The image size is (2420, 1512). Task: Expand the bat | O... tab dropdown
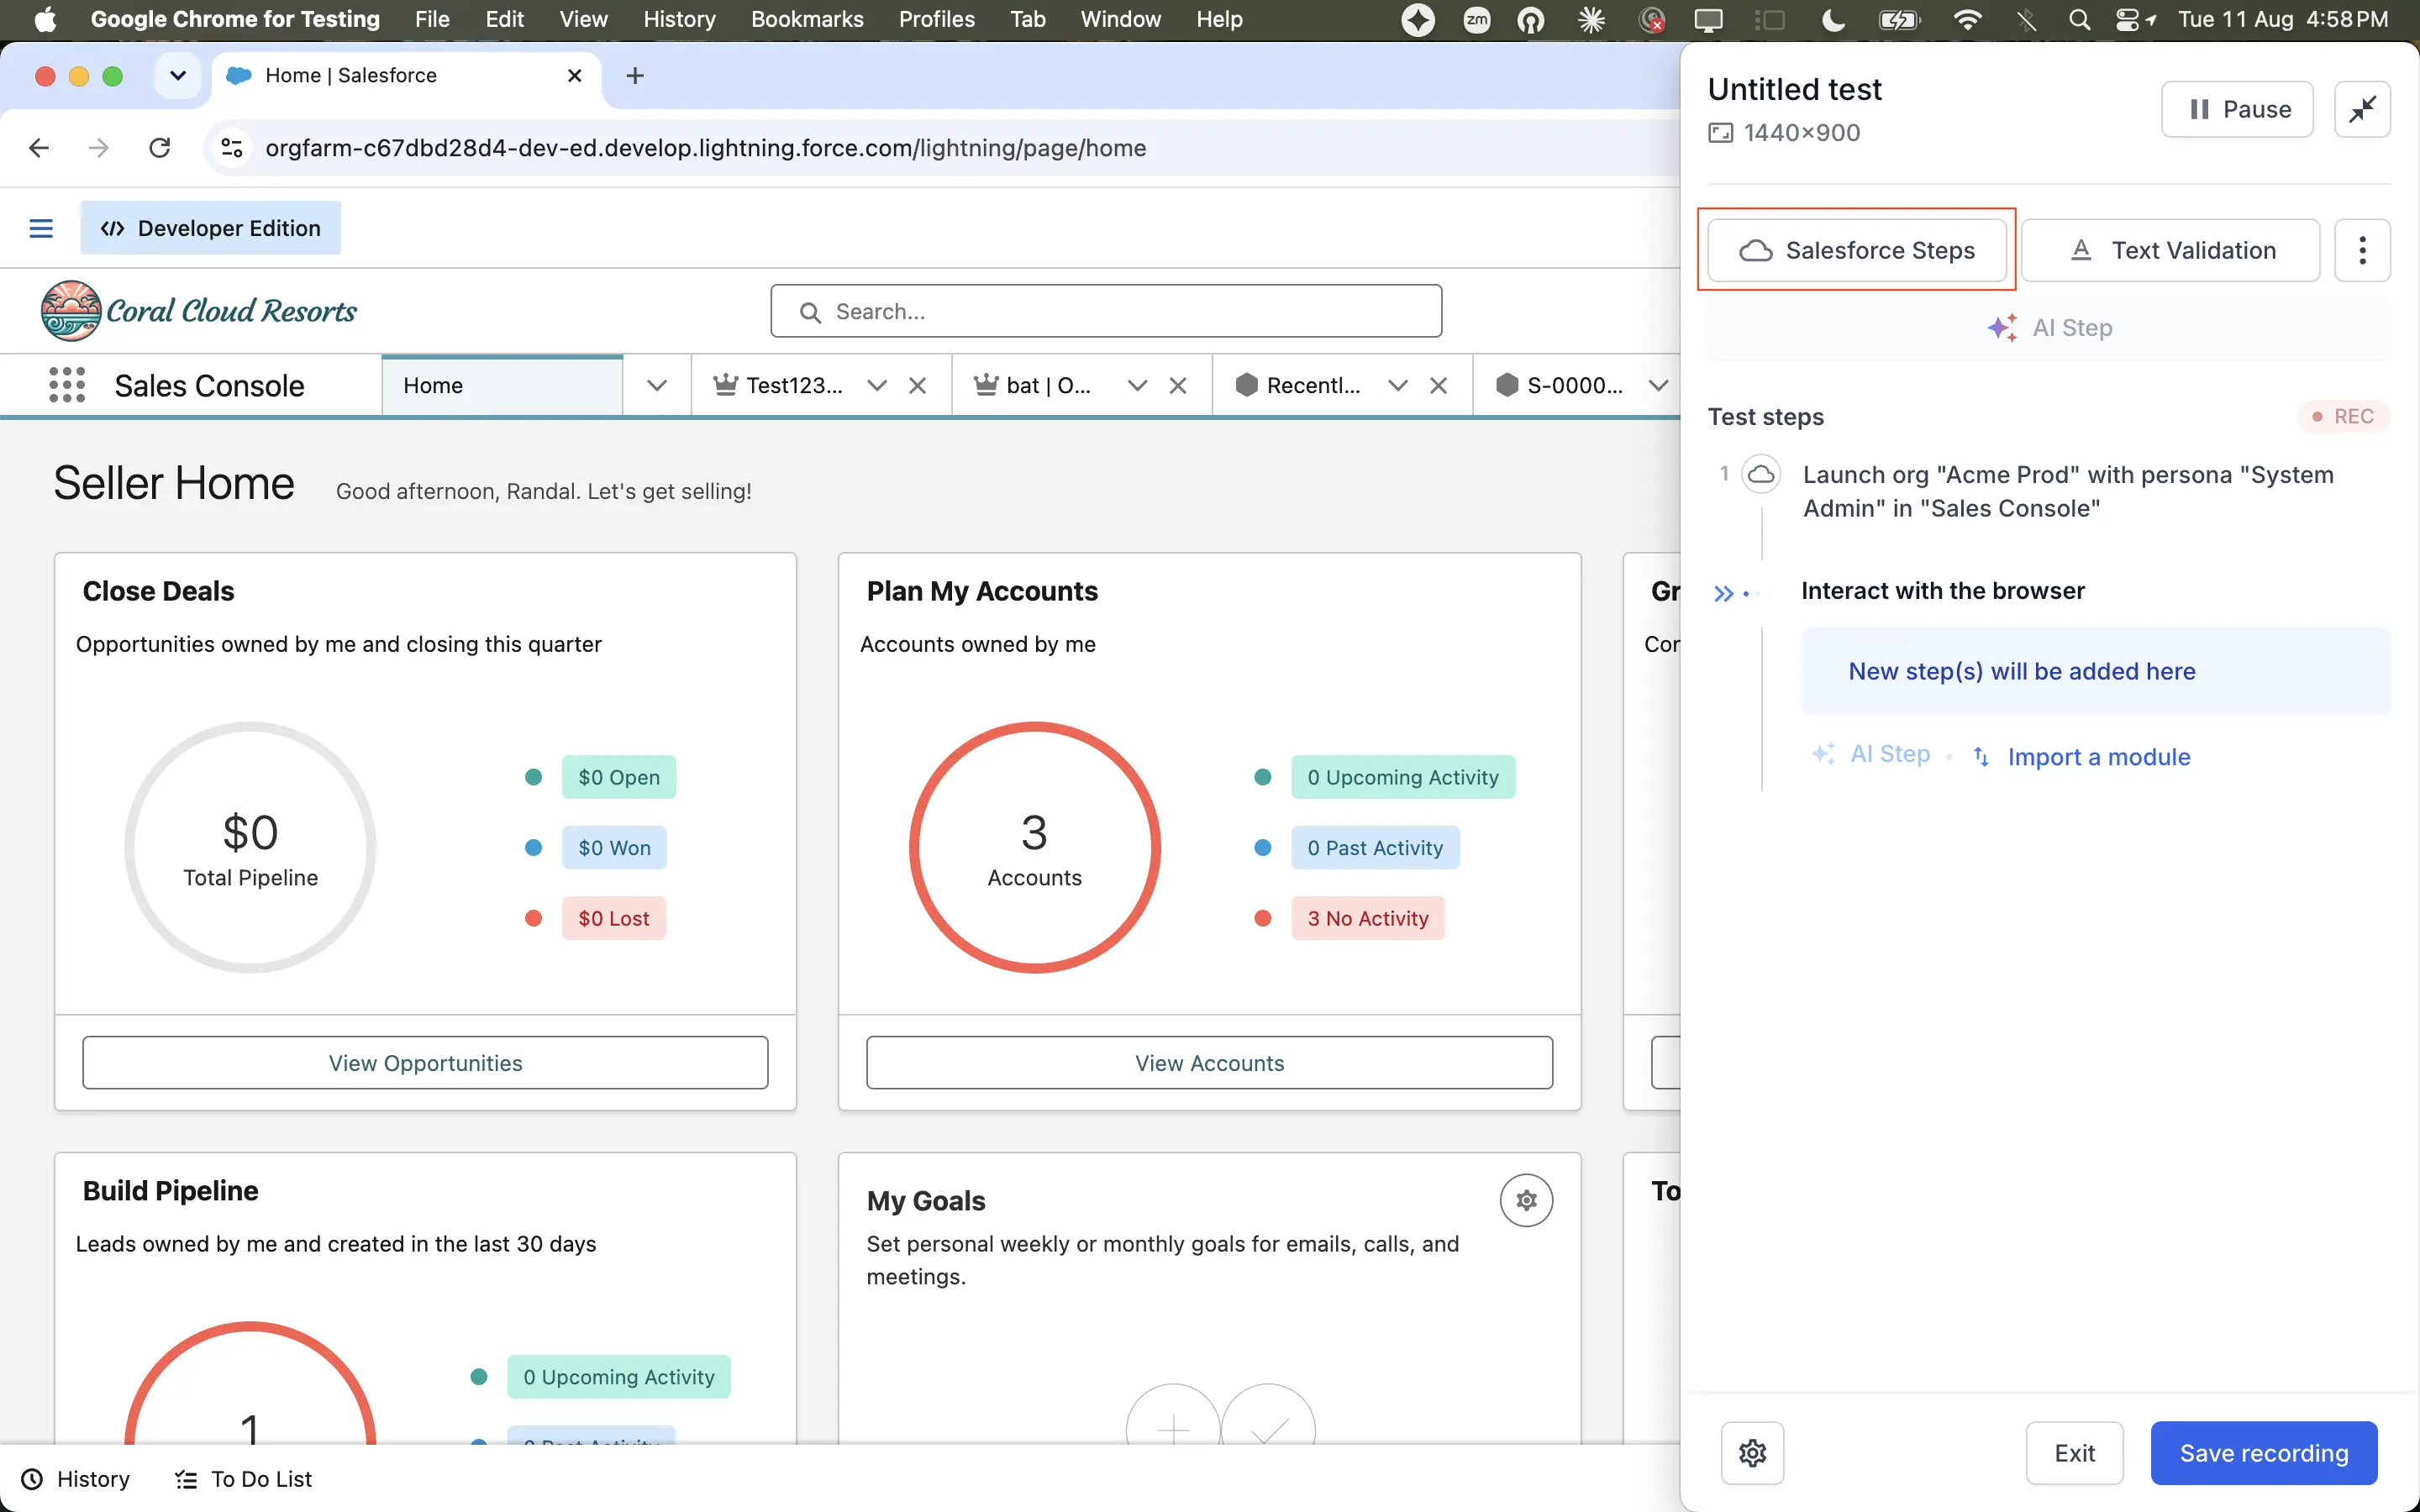click(x=1137, y=386)
